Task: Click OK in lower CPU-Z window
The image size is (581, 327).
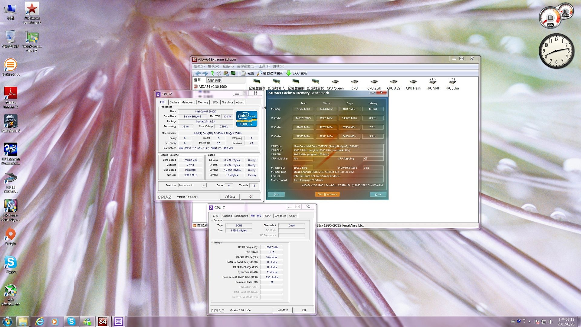Action: (x=304, y=310)
